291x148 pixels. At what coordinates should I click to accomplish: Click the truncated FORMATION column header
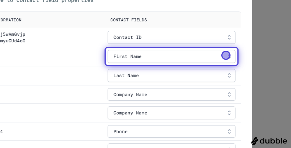coord(11,20)
